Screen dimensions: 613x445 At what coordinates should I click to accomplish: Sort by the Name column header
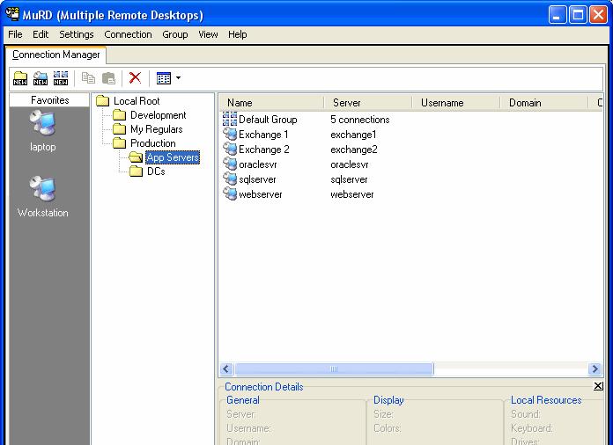pyautogui.click(x=271, y=103)
